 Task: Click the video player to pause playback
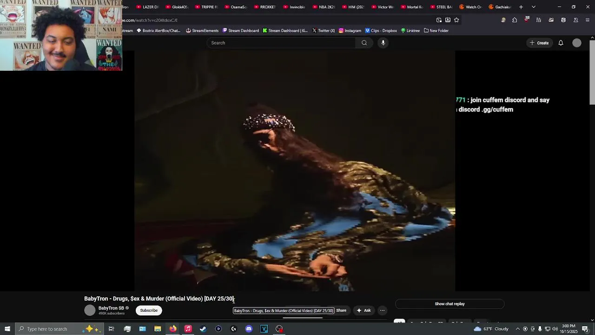(x=295, y=171)
